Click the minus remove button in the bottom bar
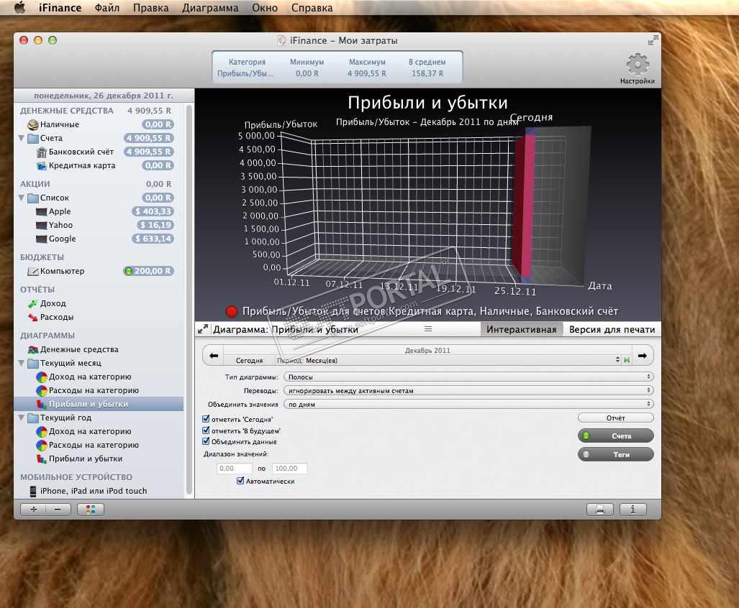Screen dimensions: 739x608 click(x=58, y=510)
